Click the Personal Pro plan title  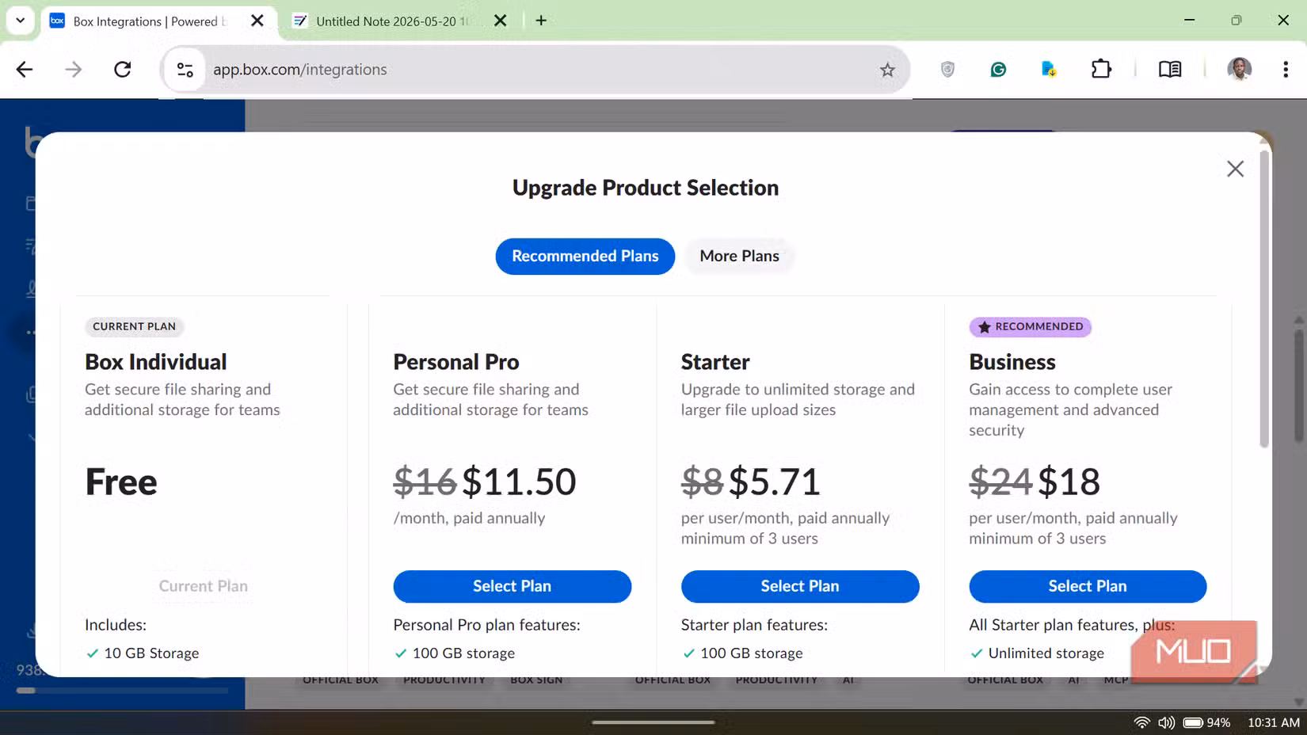(x=456, y=362)
